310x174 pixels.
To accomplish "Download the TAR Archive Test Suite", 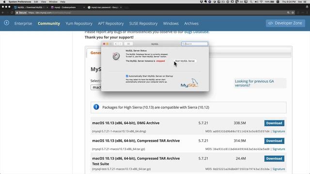I will 274,159.
